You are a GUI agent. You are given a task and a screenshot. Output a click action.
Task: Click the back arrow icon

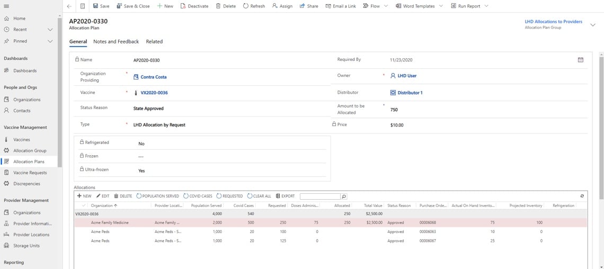(x=69, y=6)
